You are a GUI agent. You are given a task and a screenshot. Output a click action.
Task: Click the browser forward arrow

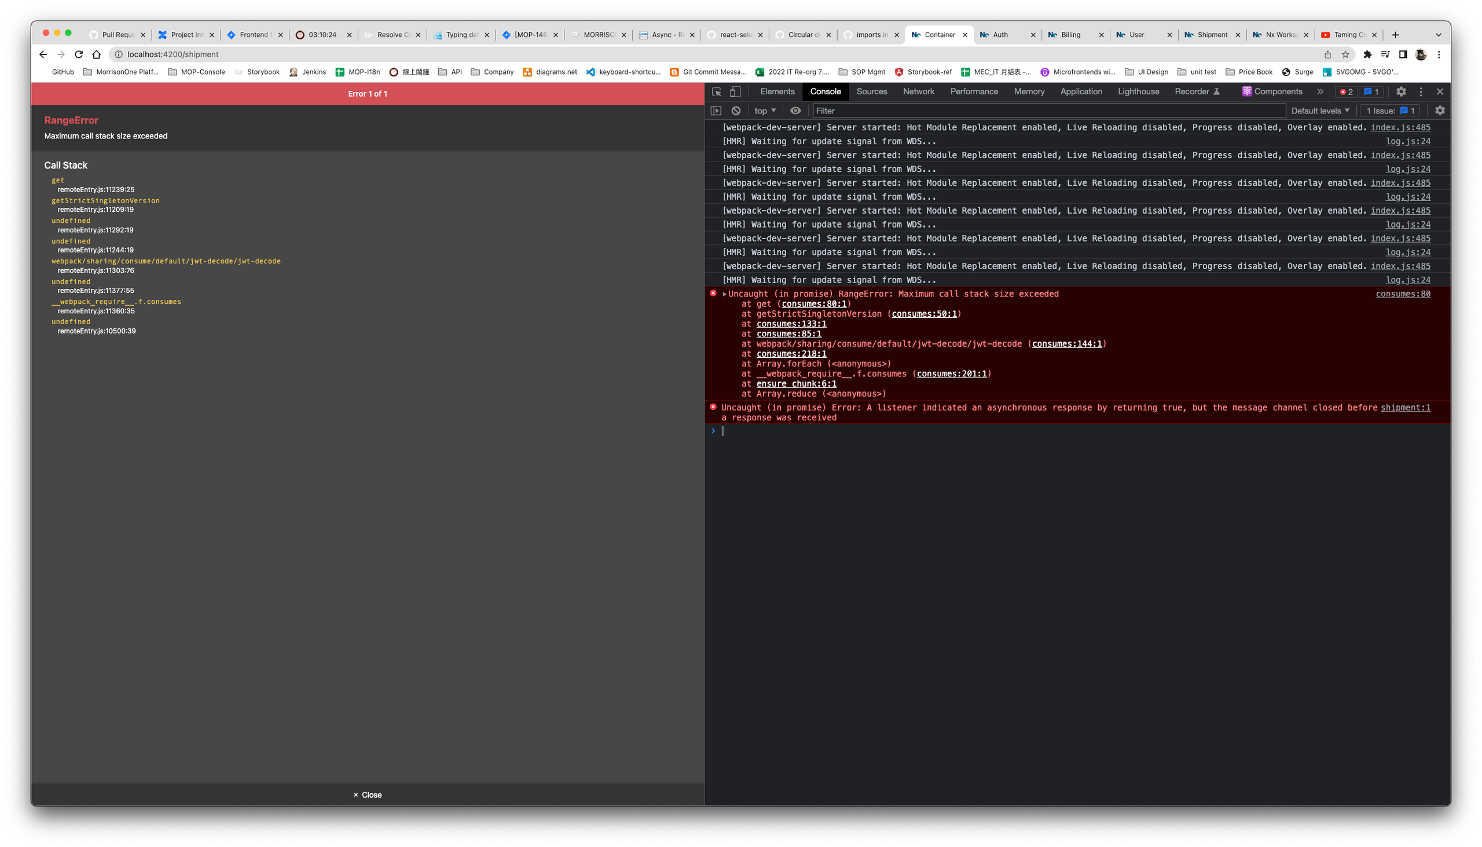(61, 54)
